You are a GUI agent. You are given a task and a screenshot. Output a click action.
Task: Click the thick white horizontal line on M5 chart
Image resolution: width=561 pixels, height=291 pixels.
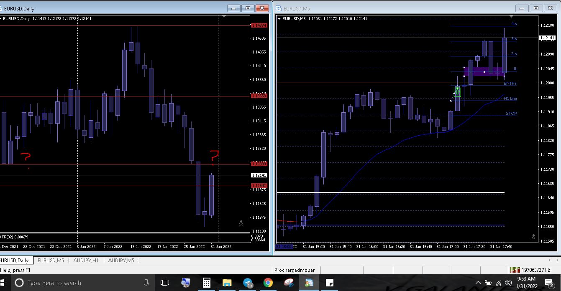(x=390, y=192)
